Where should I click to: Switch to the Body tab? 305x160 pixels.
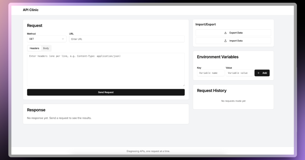(46, 48)
